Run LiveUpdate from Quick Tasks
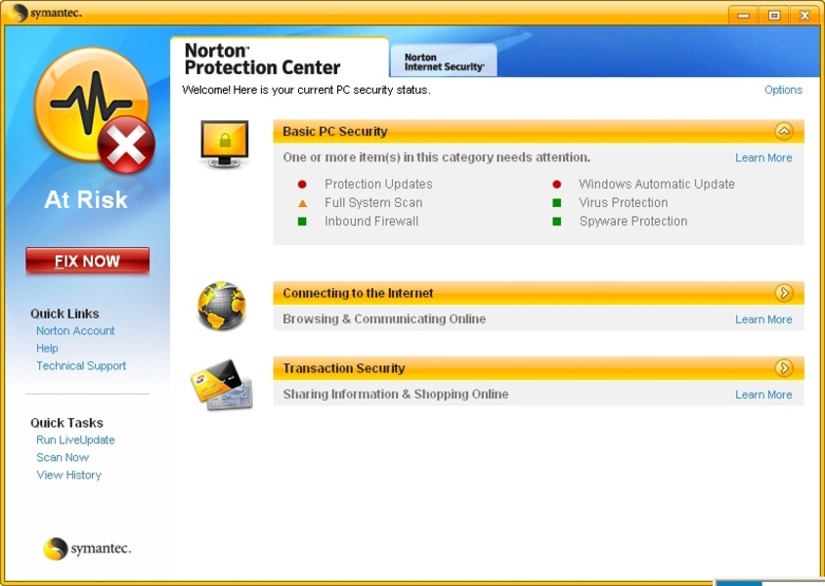The height and width of the screenshot is (586, 825). (75, 439)
